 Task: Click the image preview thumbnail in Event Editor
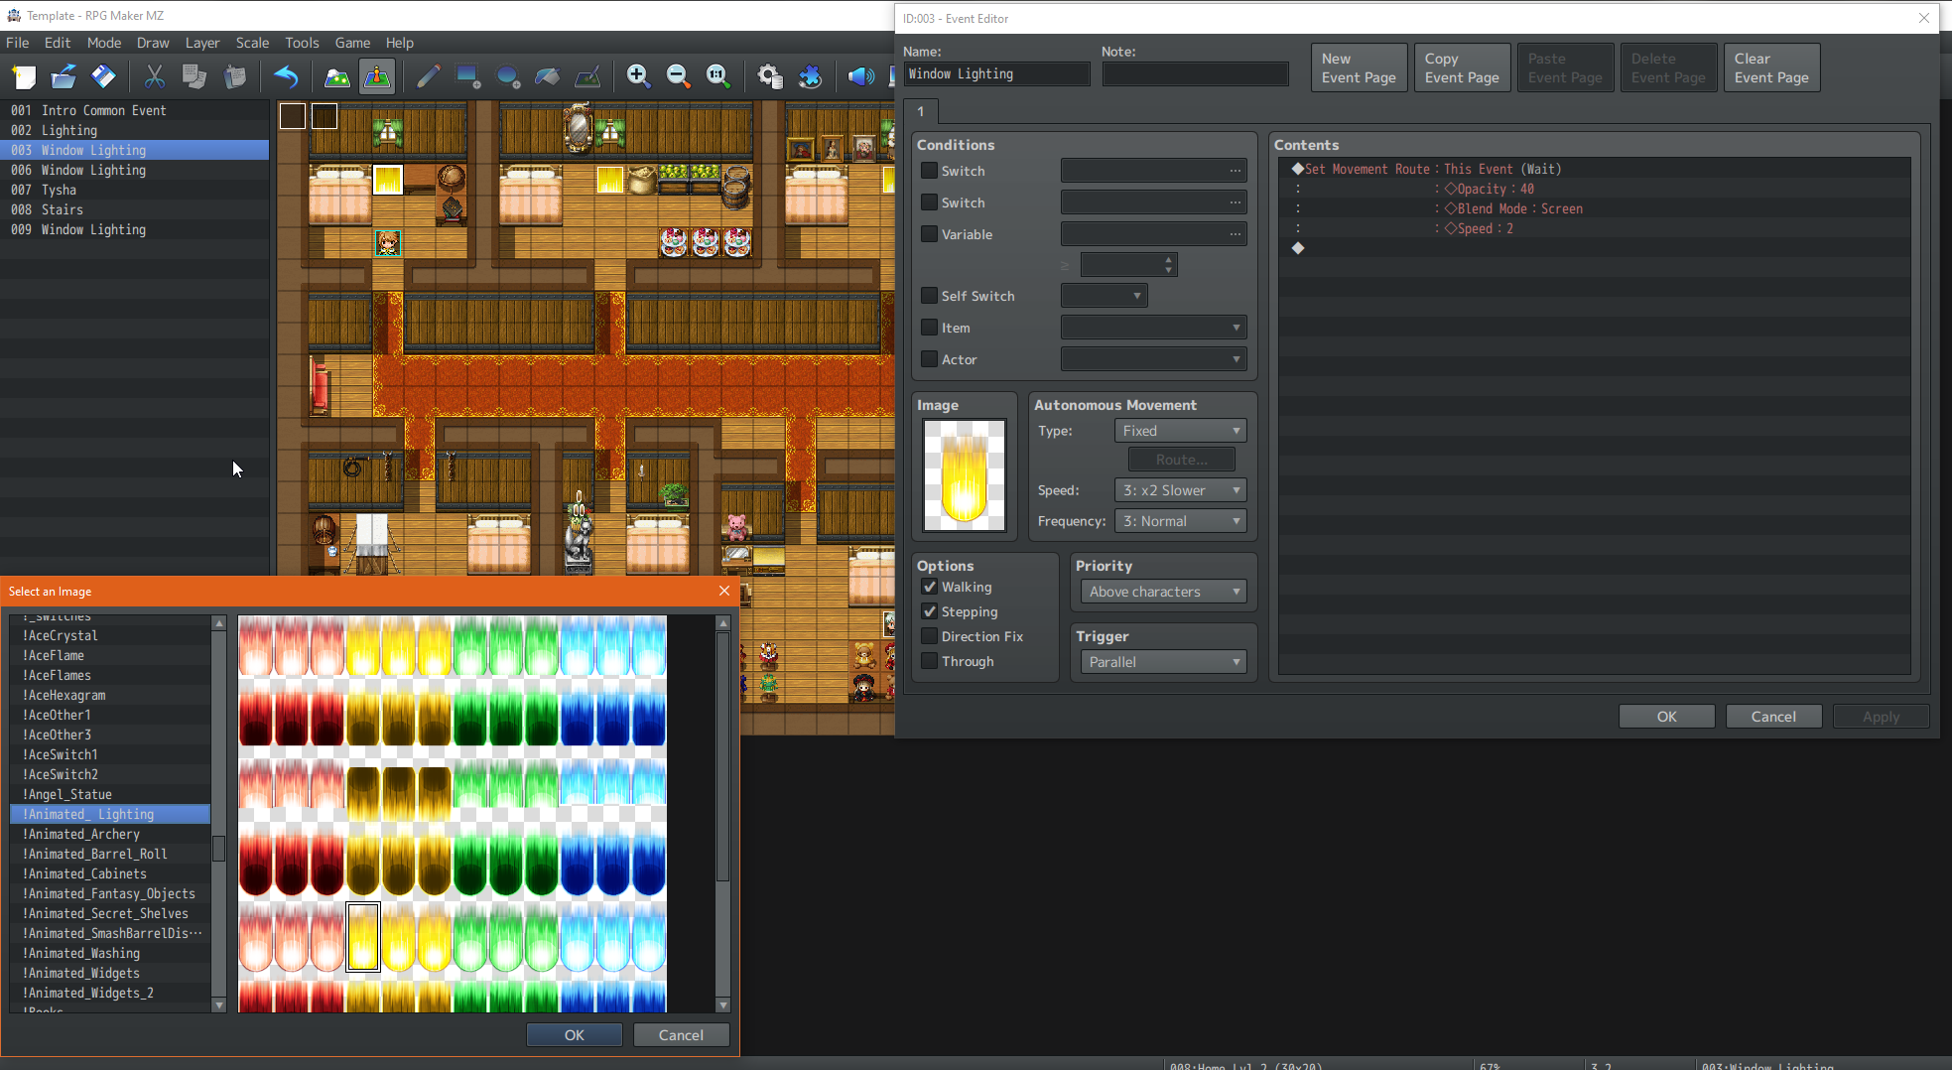965,475
